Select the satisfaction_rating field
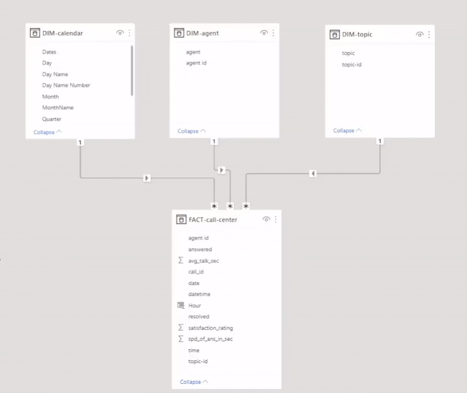Image resolution: width=467 pixels, height=393 pixels. pyautogui.click(x=211, y=328)
